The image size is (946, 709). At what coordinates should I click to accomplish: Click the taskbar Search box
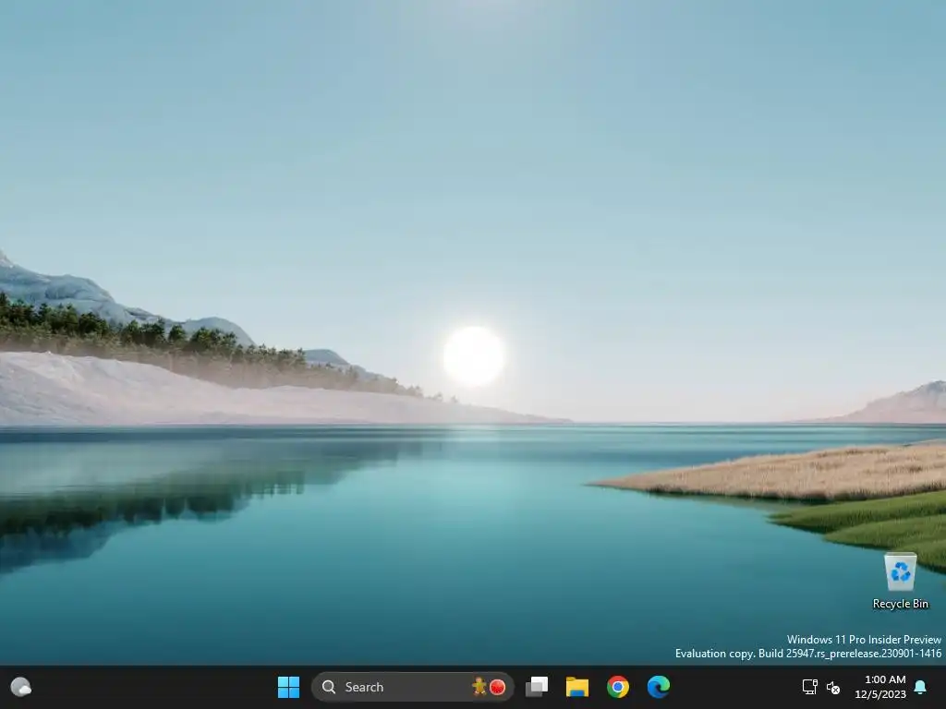413,687
